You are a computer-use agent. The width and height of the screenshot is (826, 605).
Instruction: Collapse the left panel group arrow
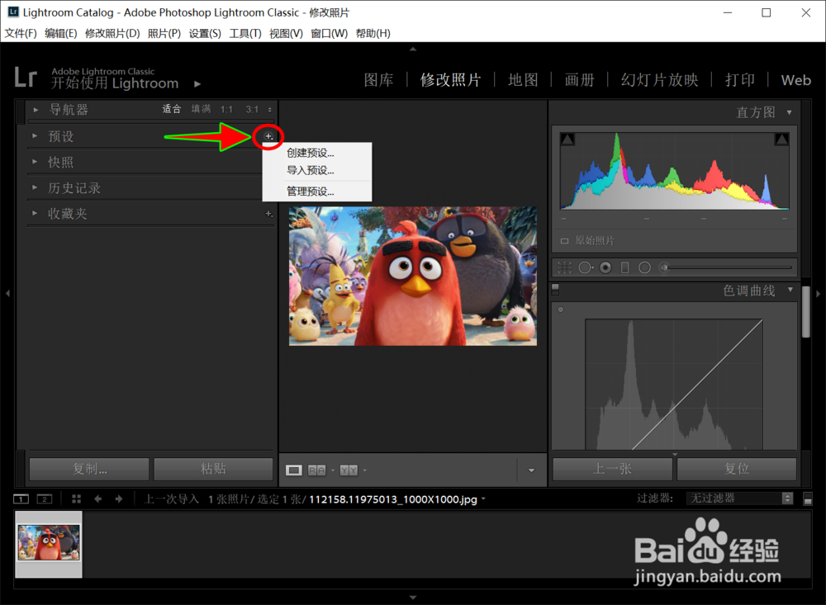tap(7, 293)
